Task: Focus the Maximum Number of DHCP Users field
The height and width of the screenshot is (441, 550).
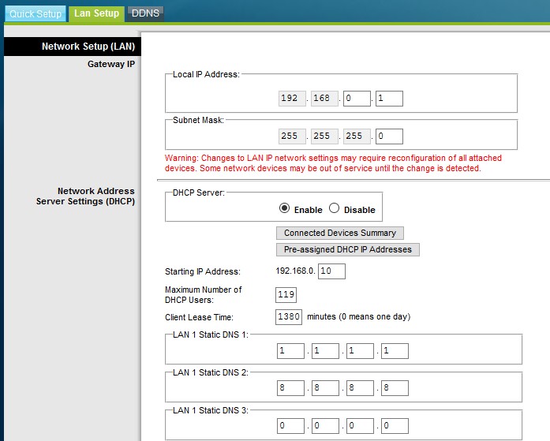Action: click(286, 295)
